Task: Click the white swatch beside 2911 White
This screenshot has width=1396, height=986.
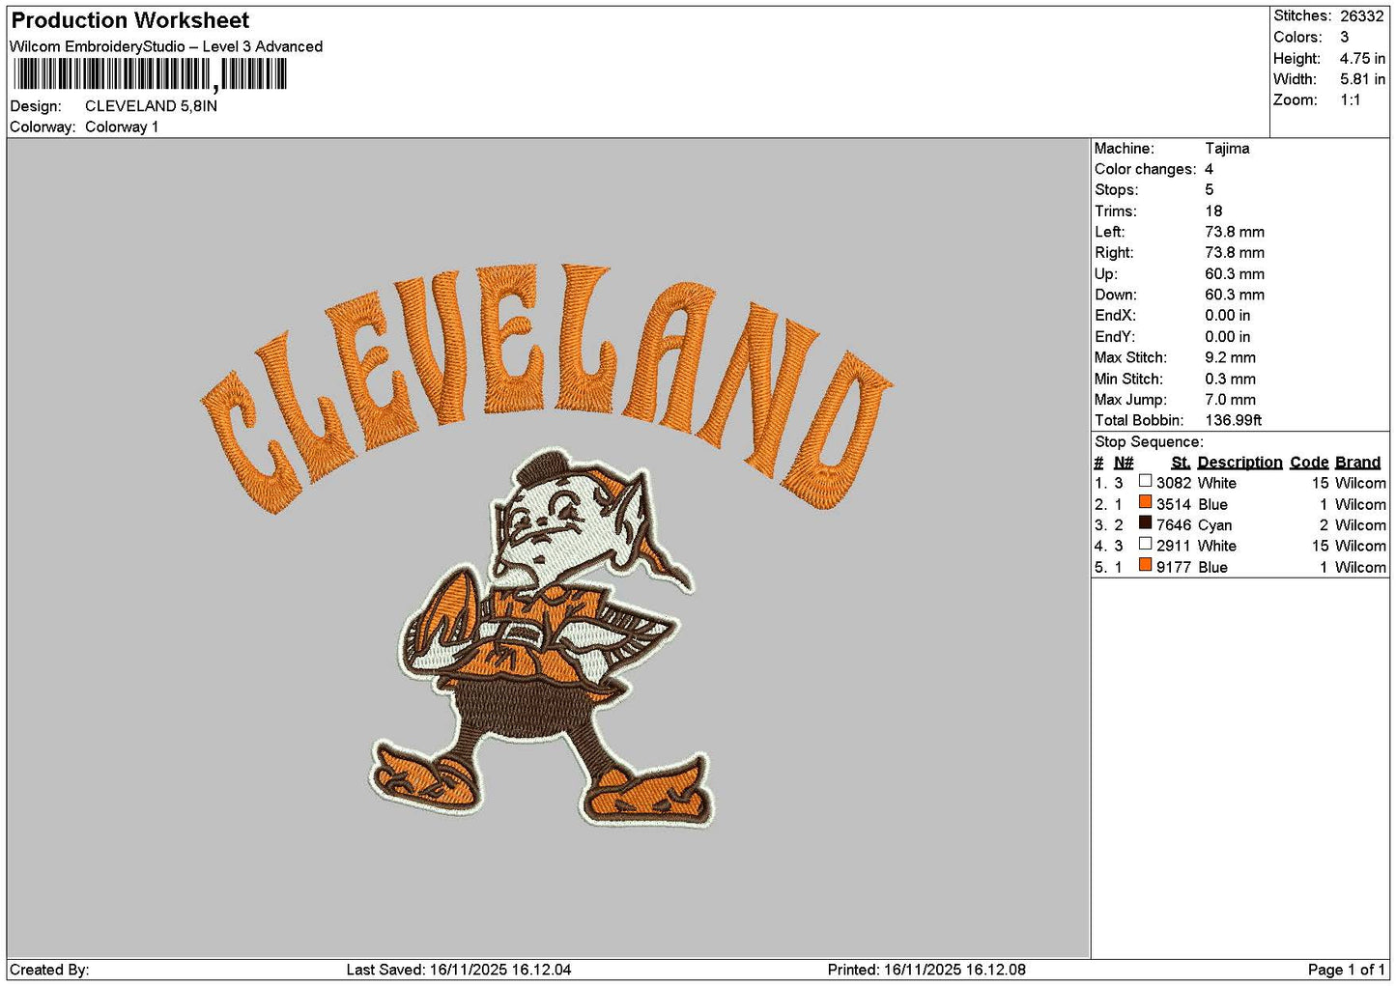Action: click(1145, 544)
